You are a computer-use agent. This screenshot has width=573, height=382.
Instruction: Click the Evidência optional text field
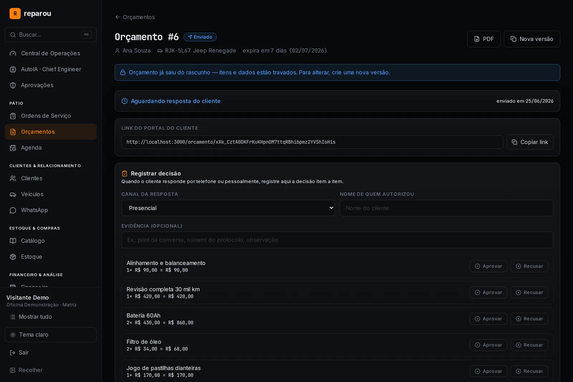[337, 240]
